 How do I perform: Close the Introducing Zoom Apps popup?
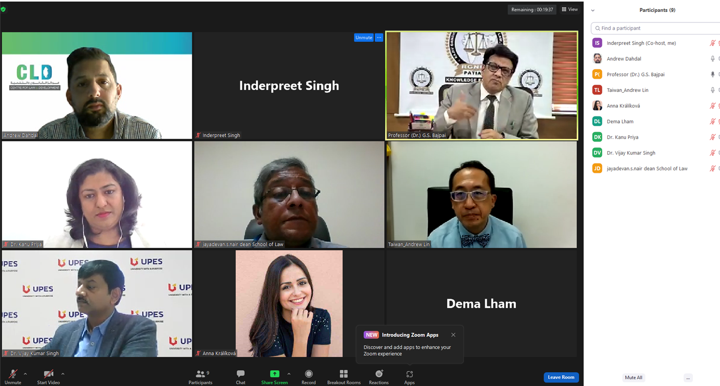point(453,335)
